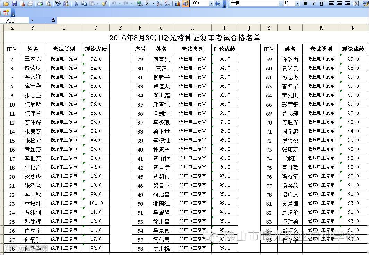This screenshot has width=369, height=255.
Task: Click the fx insert function button
Action: click(x=54, y=20)
